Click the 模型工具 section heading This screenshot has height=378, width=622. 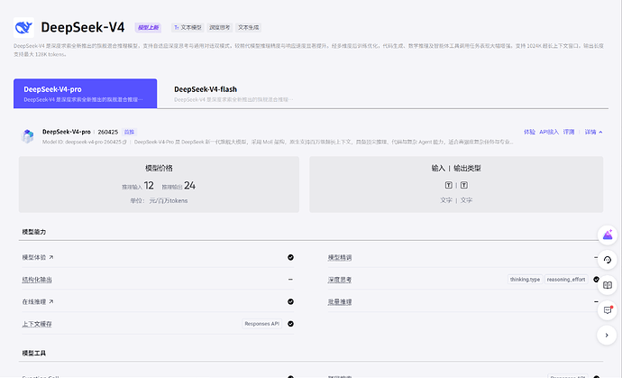34,353
